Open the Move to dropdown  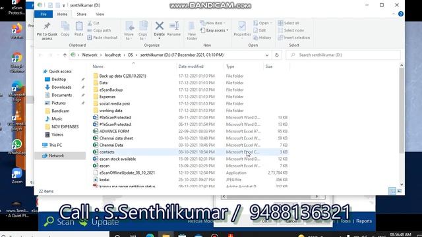point(129,31)
